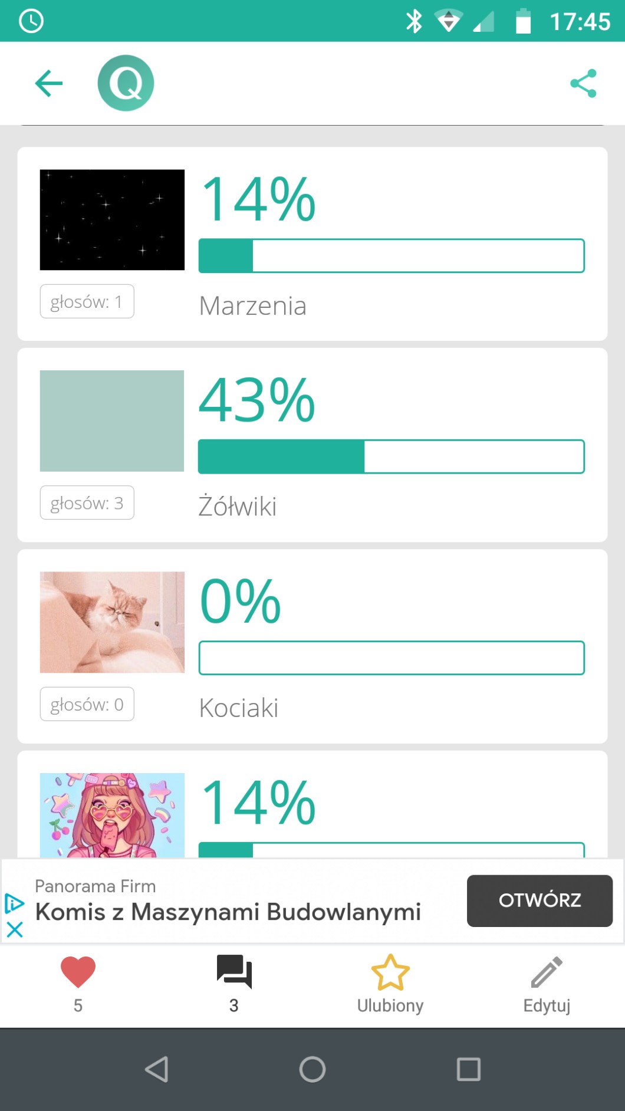Tap the back arrow icon
The height and width of the screenshot is (1111, 625).
pyautogui.click(x=49, y=83)
